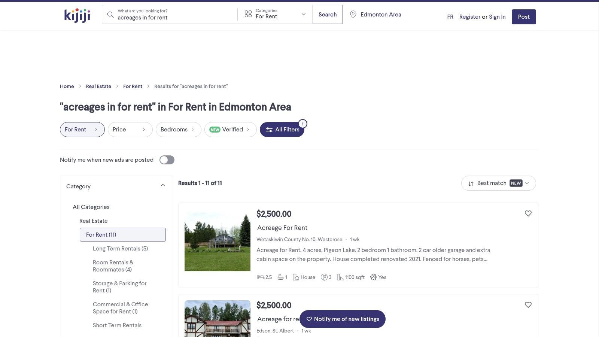Open the For Rent filter chip
Viewport: 599px width, 337px height.
point(82,130)
